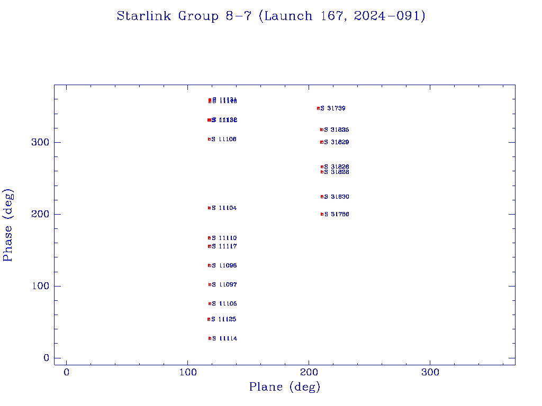
Task: Click the '100' tick label on Plane axis
Action: click(x=188, y=372)
